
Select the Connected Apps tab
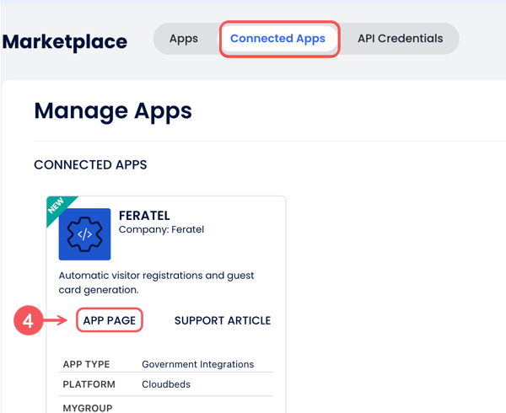tap(277, 39)
